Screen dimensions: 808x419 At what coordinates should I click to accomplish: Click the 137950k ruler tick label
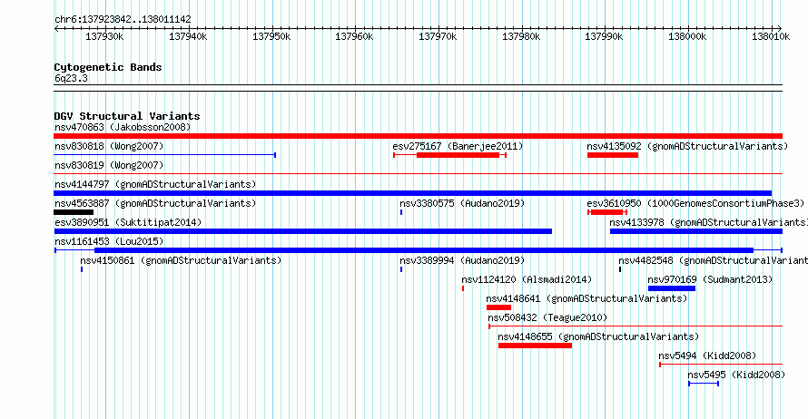(x=271, y=37)
